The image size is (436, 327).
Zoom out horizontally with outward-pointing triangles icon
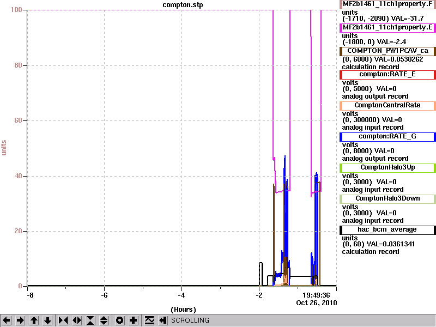click(x=77, y=320)
